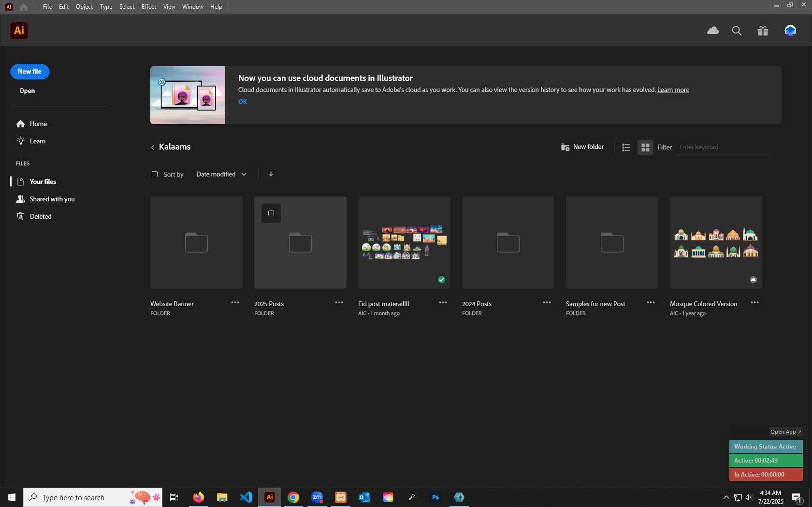Open the Help menu

point(216,7)
